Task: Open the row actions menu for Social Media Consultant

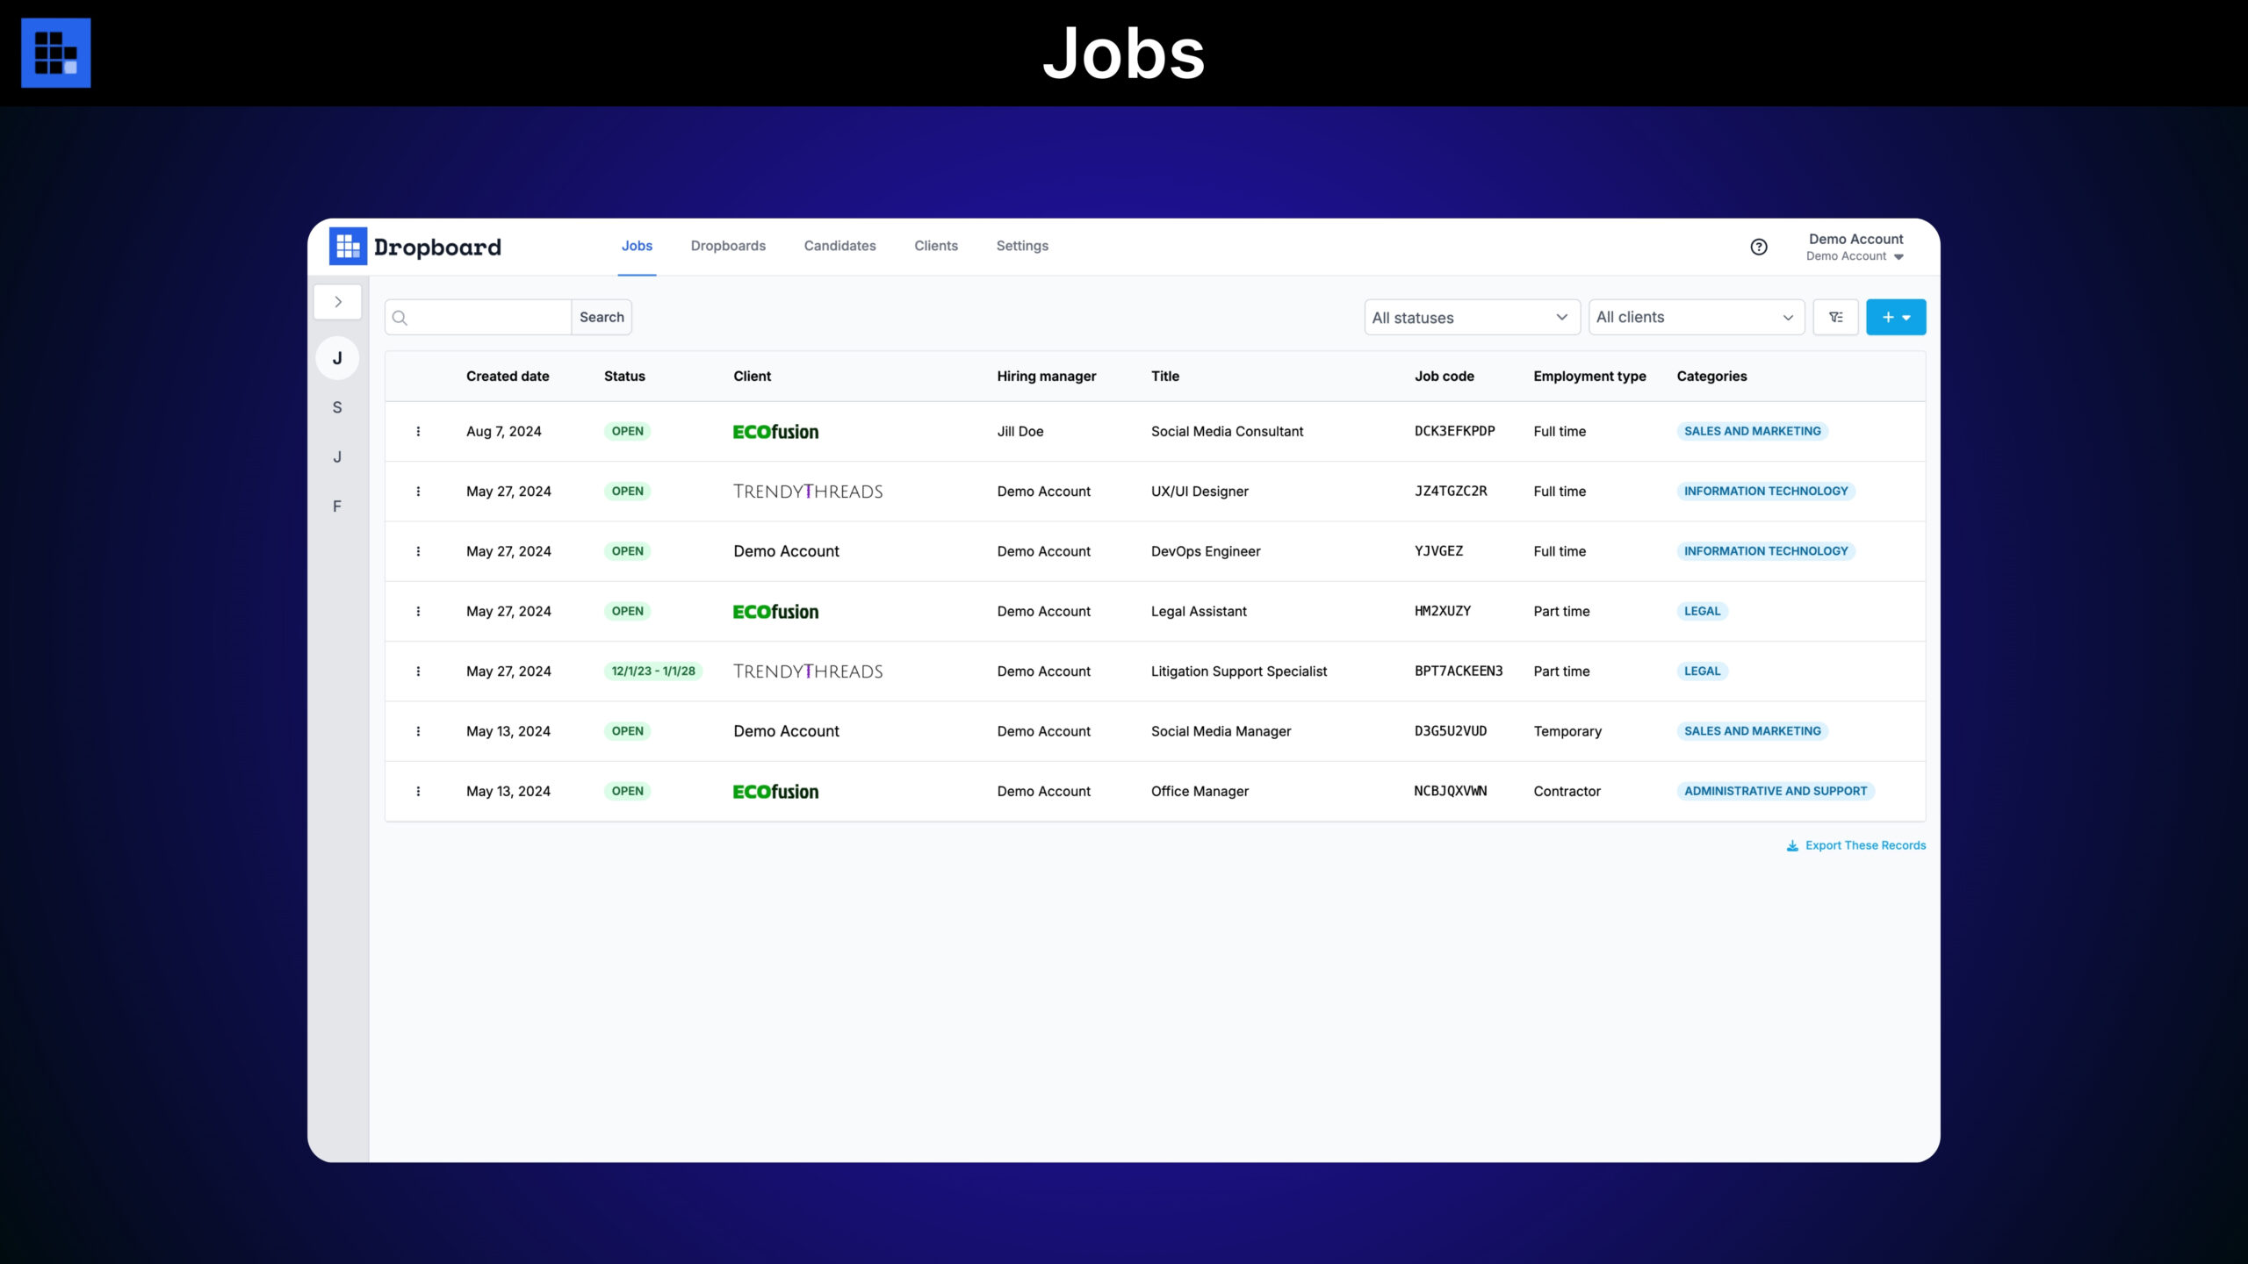Action: (418, 431)
